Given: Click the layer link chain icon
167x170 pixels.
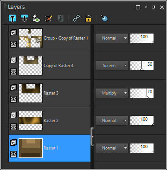Looking at the screenshot, I should tap(77, 19).
